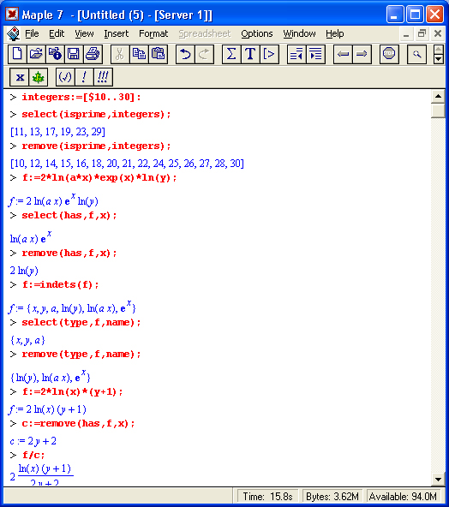The image size is (449, 507).
Task: Open the Insert menu
Action: pos(117,33)
